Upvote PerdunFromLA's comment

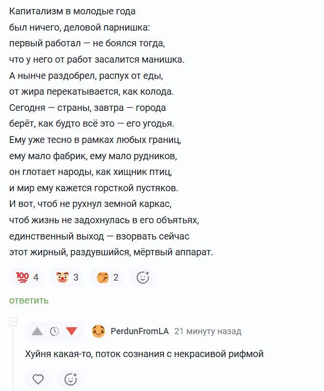(37, 331)
